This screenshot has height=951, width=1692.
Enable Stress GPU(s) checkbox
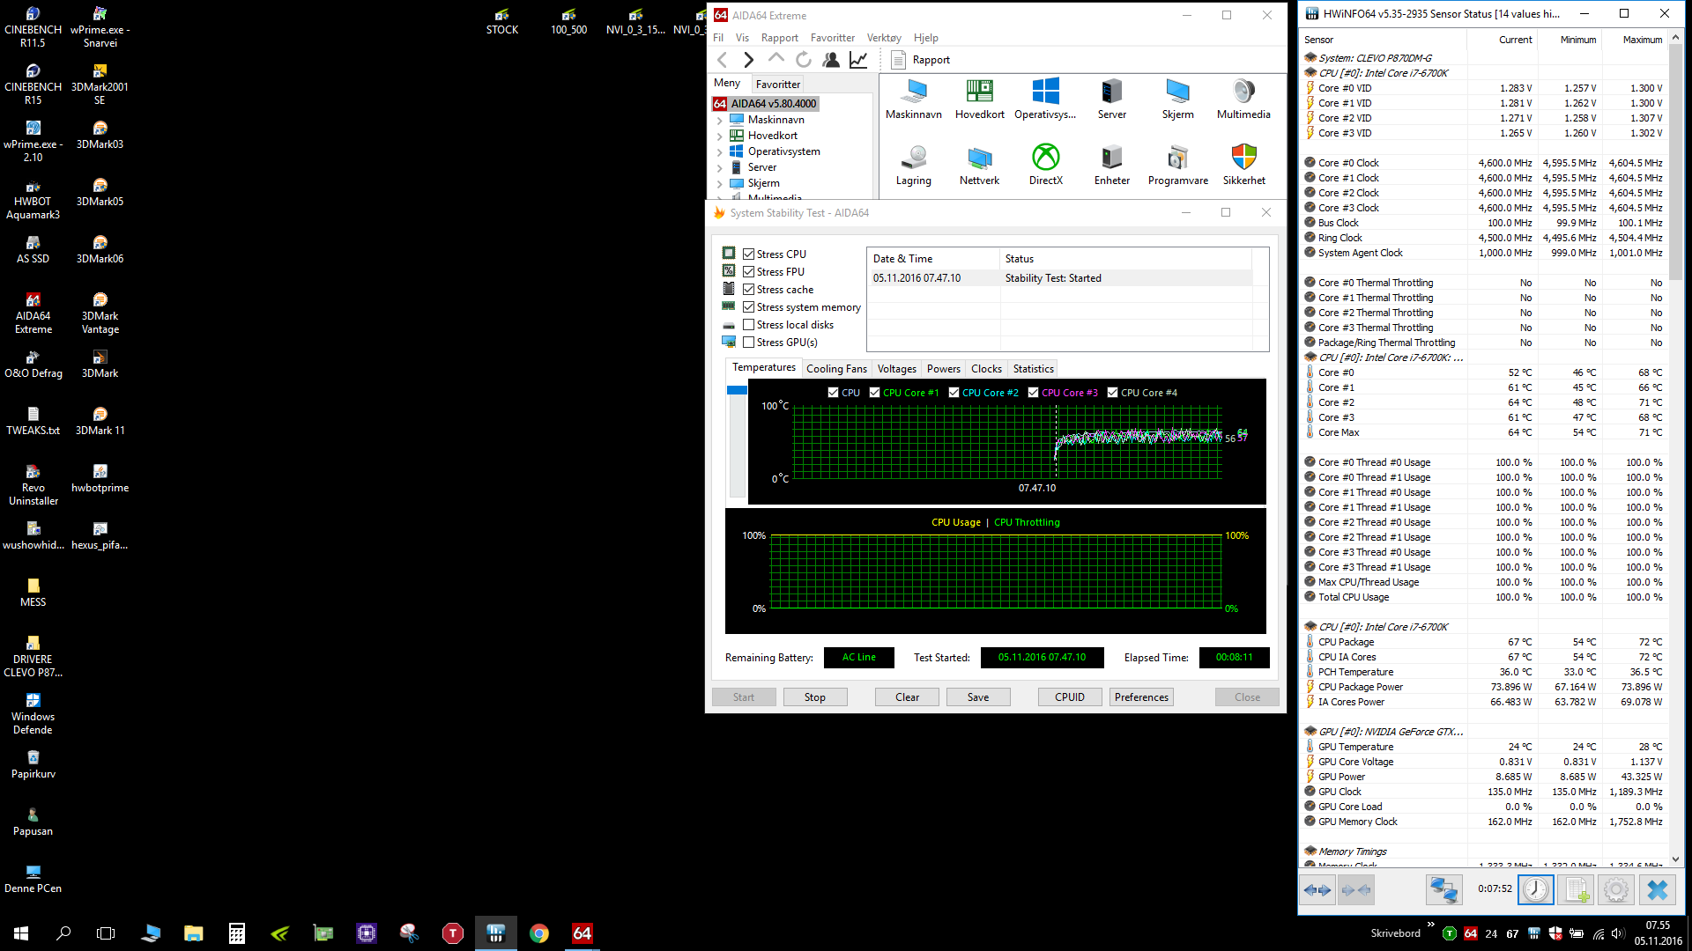747,342
